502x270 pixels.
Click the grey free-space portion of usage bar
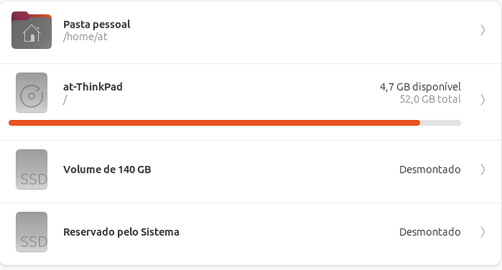tap(441, 123)
